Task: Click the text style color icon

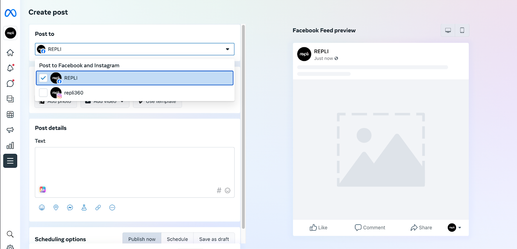Action: (42, 190)
